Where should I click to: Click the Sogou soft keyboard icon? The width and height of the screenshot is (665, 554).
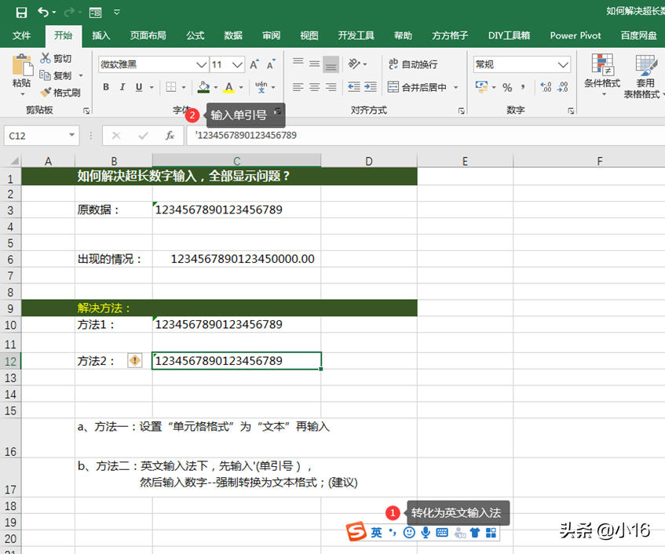(442, 532)
